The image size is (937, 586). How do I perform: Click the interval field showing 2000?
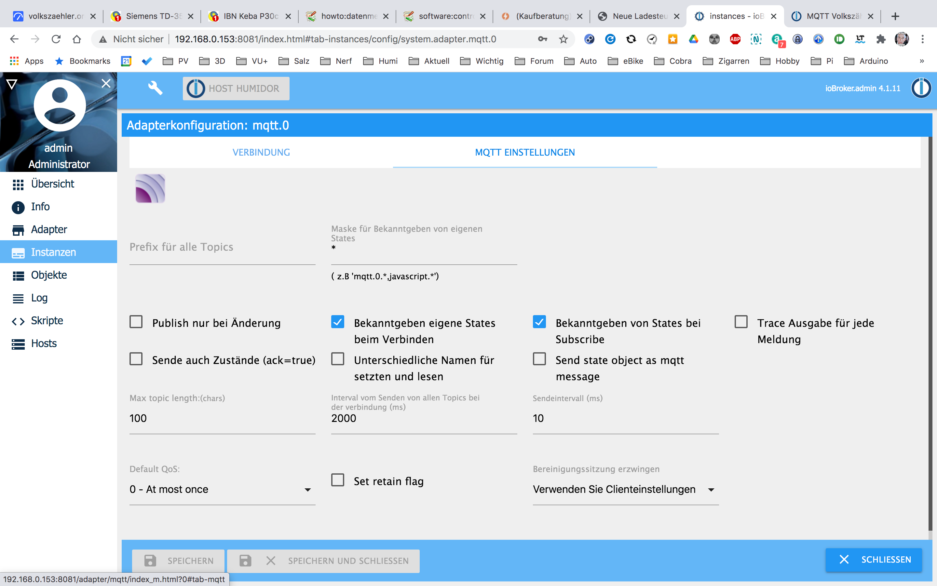424,419
